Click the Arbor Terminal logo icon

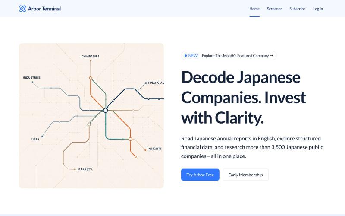tap(22, 9)
